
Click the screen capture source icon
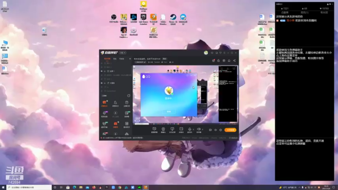pyautogui.click(x=154, y=130)
